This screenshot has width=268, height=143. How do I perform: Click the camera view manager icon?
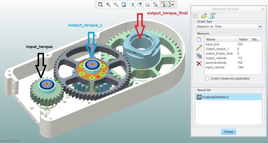pos(148,5)
